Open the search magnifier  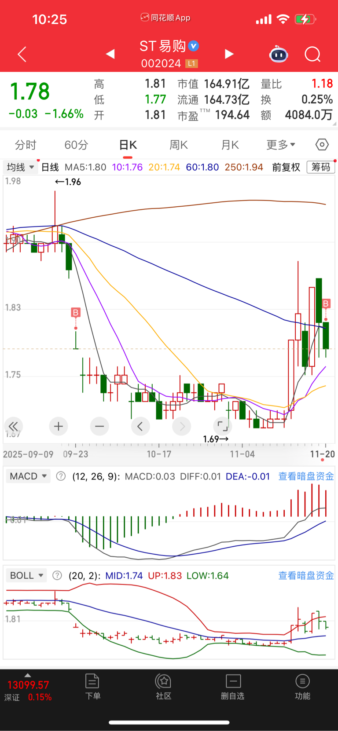(x=312, y=54)
